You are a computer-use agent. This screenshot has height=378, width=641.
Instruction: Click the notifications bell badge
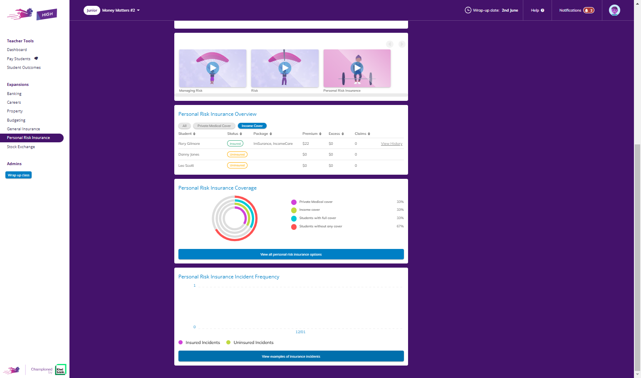[589, 10]
